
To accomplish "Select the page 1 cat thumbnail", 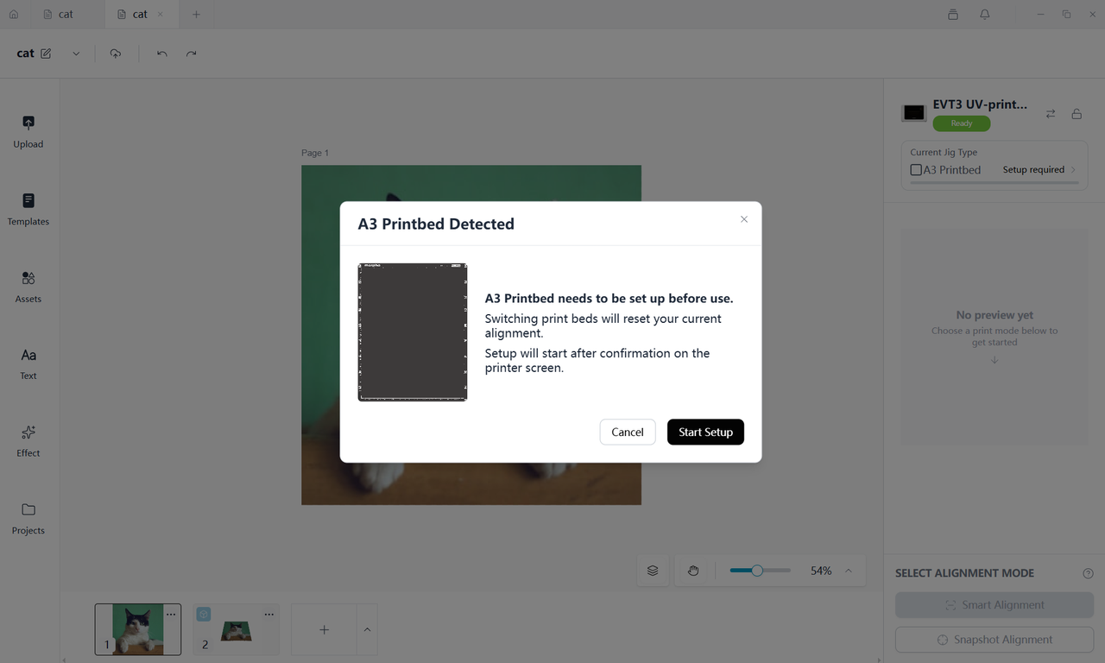I will tap(138, 629).
